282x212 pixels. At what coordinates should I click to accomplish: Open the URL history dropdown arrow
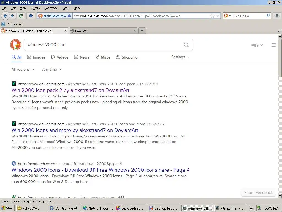(218, 16)
